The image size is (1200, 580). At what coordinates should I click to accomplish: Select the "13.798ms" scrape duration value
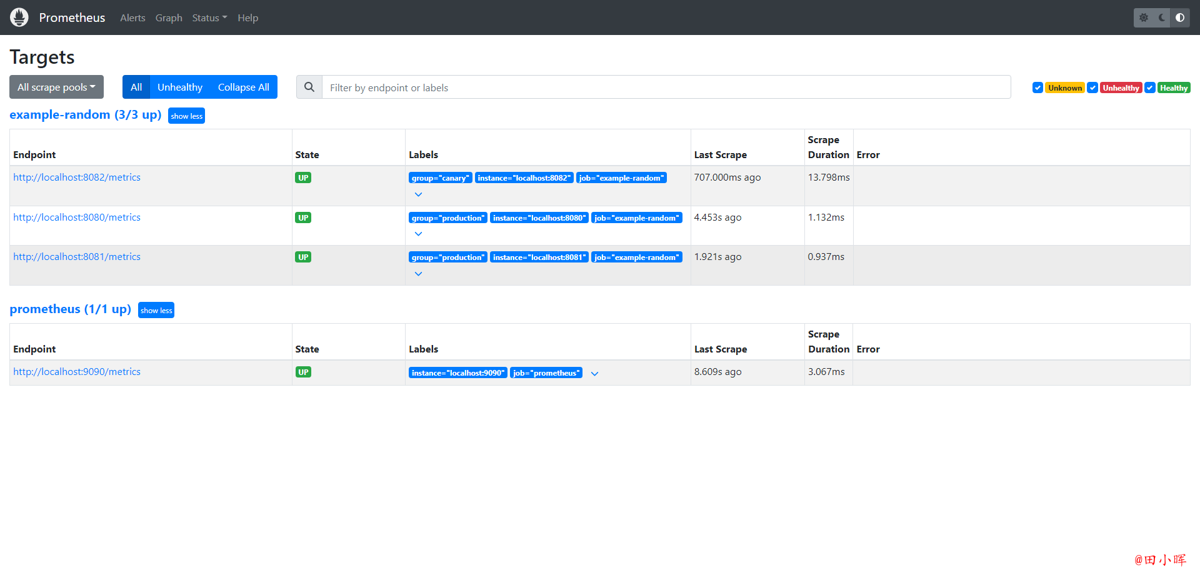tap(829, 177)
